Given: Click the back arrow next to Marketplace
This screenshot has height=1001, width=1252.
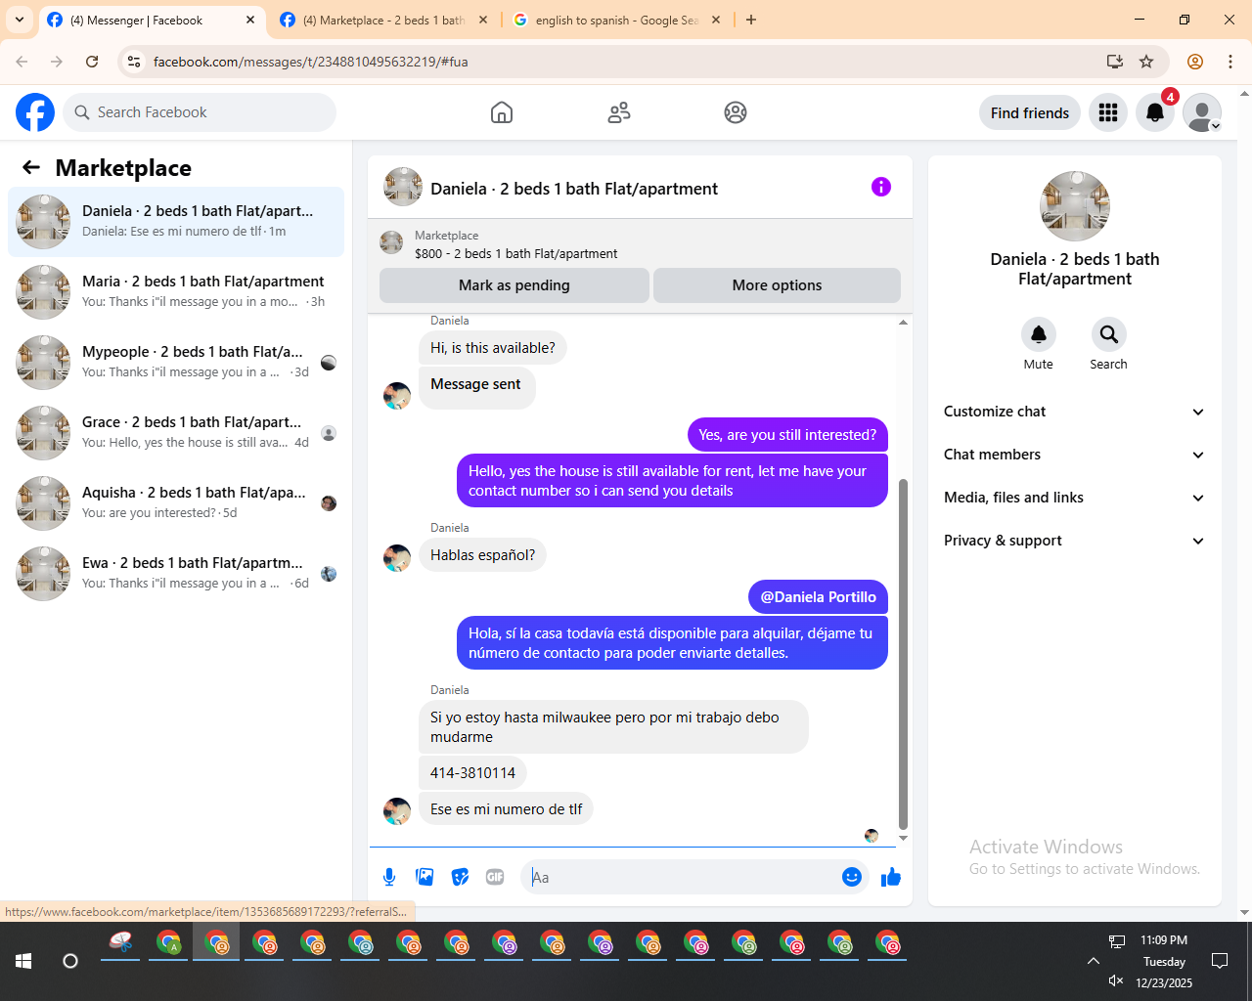Looking at the screenshot, I should tap(31, 167).
